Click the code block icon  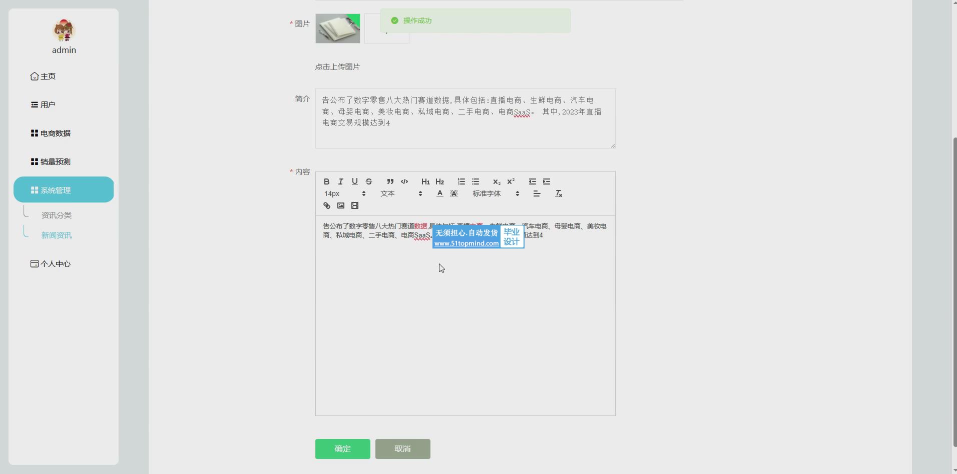(x=404, y=181)
